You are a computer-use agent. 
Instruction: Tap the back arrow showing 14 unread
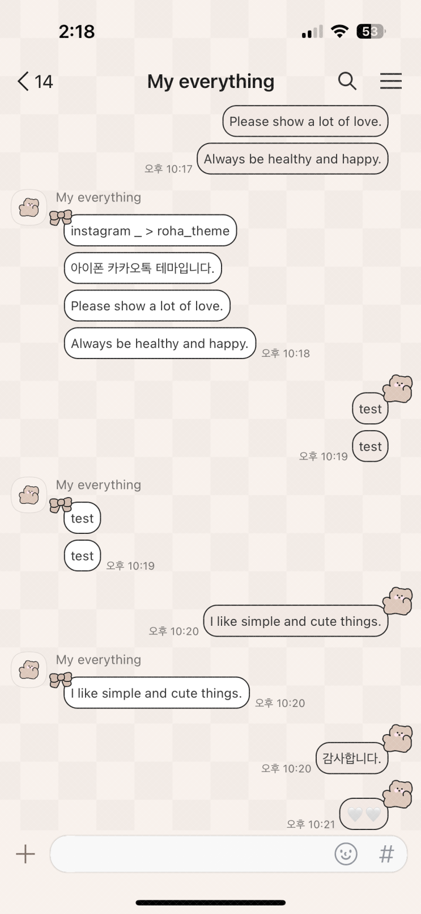pyautogui.click(x=35, y=82)
